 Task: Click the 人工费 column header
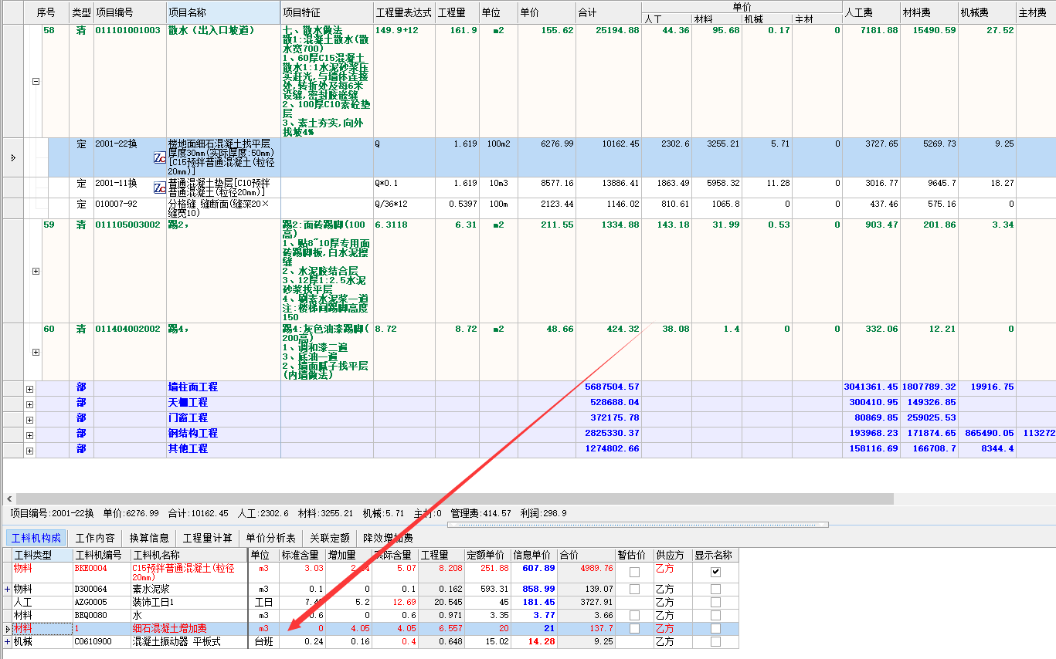(x=871, y=12)
